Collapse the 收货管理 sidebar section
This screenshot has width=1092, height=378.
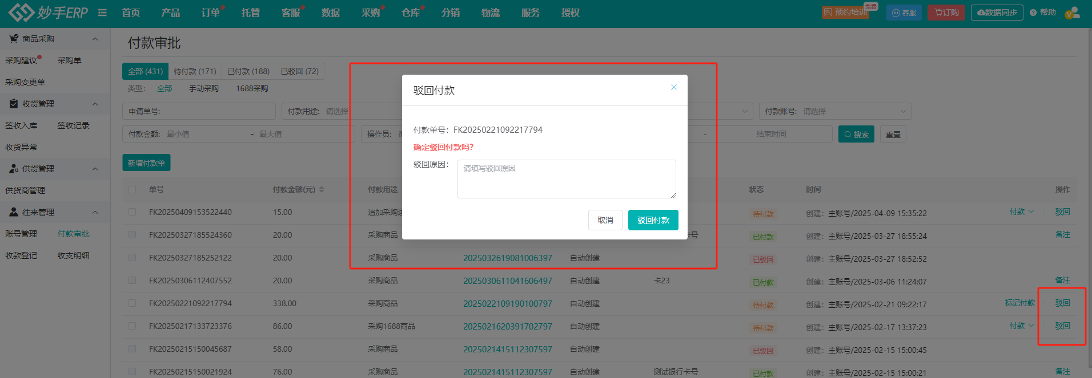click(95, 104)
